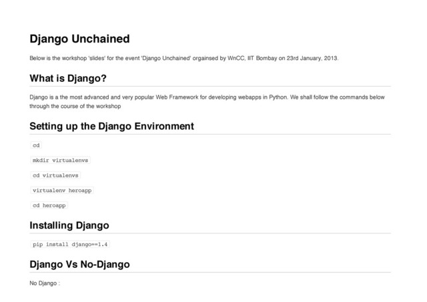Click the 'Installing Django' heading
Viewport: 427px width, 302px height.
(69, 225)
